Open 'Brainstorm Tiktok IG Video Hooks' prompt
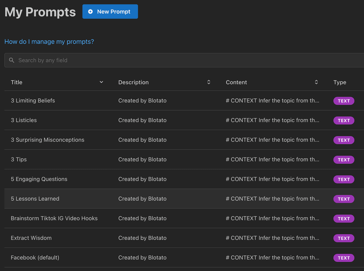 coord(54,218)
